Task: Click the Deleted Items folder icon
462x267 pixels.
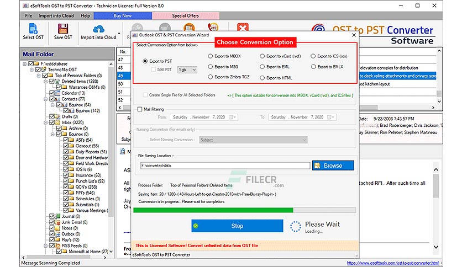Action: (x=57, y=81)
